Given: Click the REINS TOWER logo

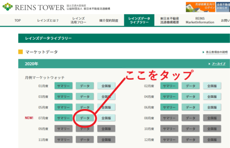Looking at the screenshot, I should pyautogui.click(x=34, y=7).
